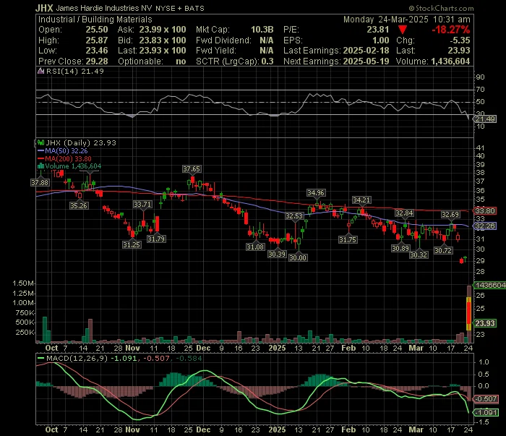Click the Mkt Cap value 10.3B
The height and width of the screenshot is (436, 506).
(262, 30)
